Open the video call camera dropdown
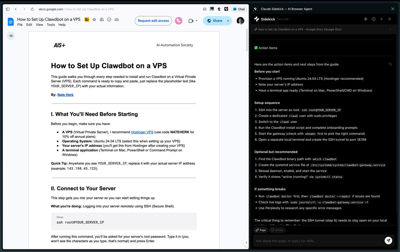 (193, 21)
